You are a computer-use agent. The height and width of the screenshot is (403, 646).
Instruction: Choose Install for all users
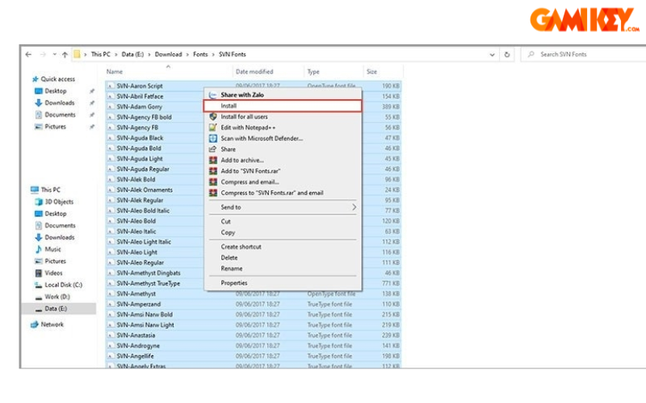(245, 117)
